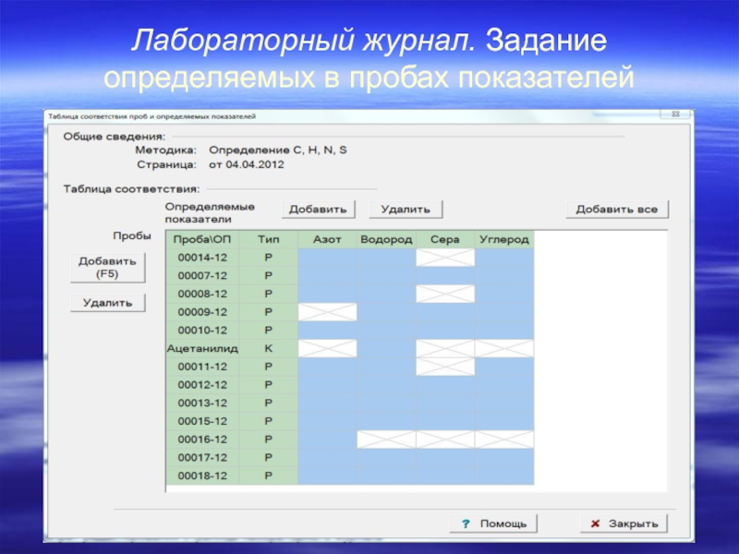Open help with the Помощь button

click(493, 524)
